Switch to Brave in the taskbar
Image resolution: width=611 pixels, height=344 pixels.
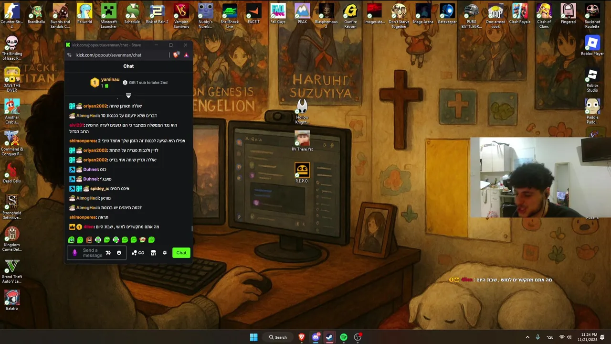coord(302,337)
